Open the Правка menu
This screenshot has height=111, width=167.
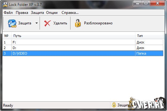22,13
